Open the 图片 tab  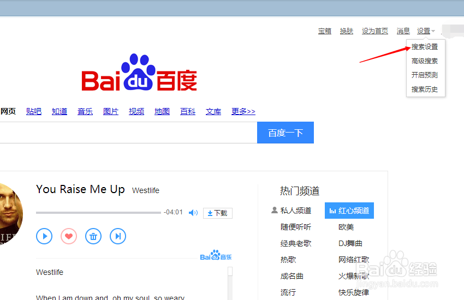point(111,111)
